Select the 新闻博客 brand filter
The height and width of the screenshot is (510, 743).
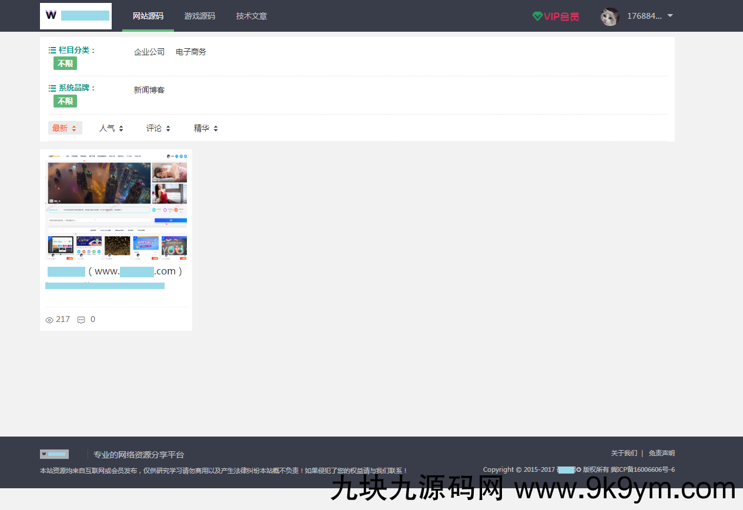tap(149, 89)
